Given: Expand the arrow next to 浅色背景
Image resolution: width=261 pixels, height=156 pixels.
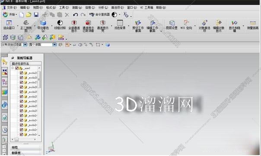Looking at the screenshot, I should [x=128, y=26].
